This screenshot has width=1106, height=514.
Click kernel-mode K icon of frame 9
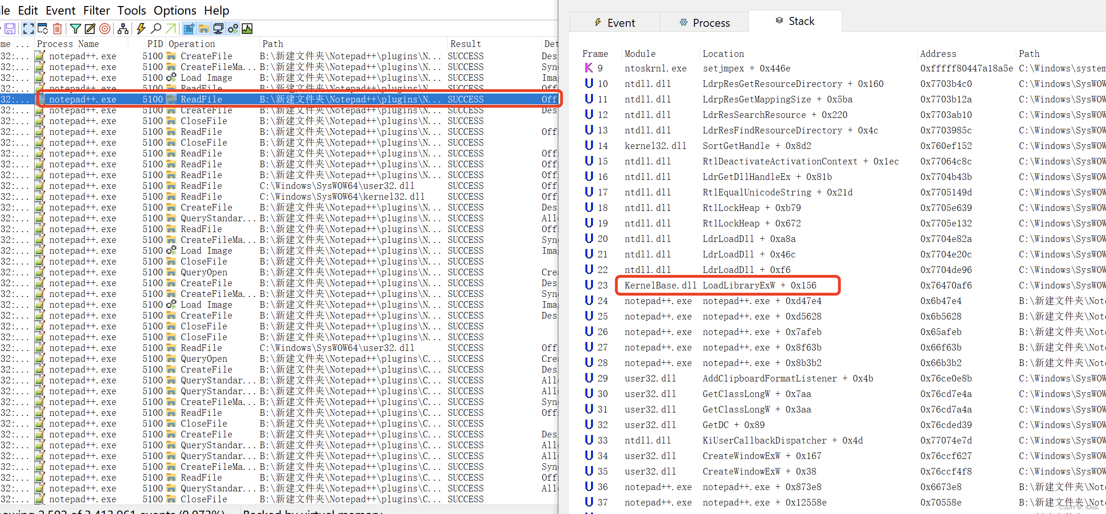589,68
